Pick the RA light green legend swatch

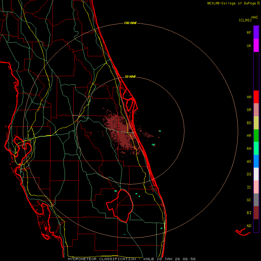256,148
